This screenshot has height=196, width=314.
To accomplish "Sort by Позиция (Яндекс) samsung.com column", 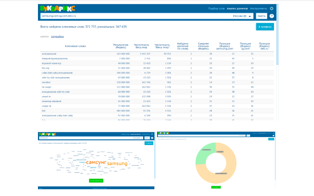I will click(x=225, y=46).
